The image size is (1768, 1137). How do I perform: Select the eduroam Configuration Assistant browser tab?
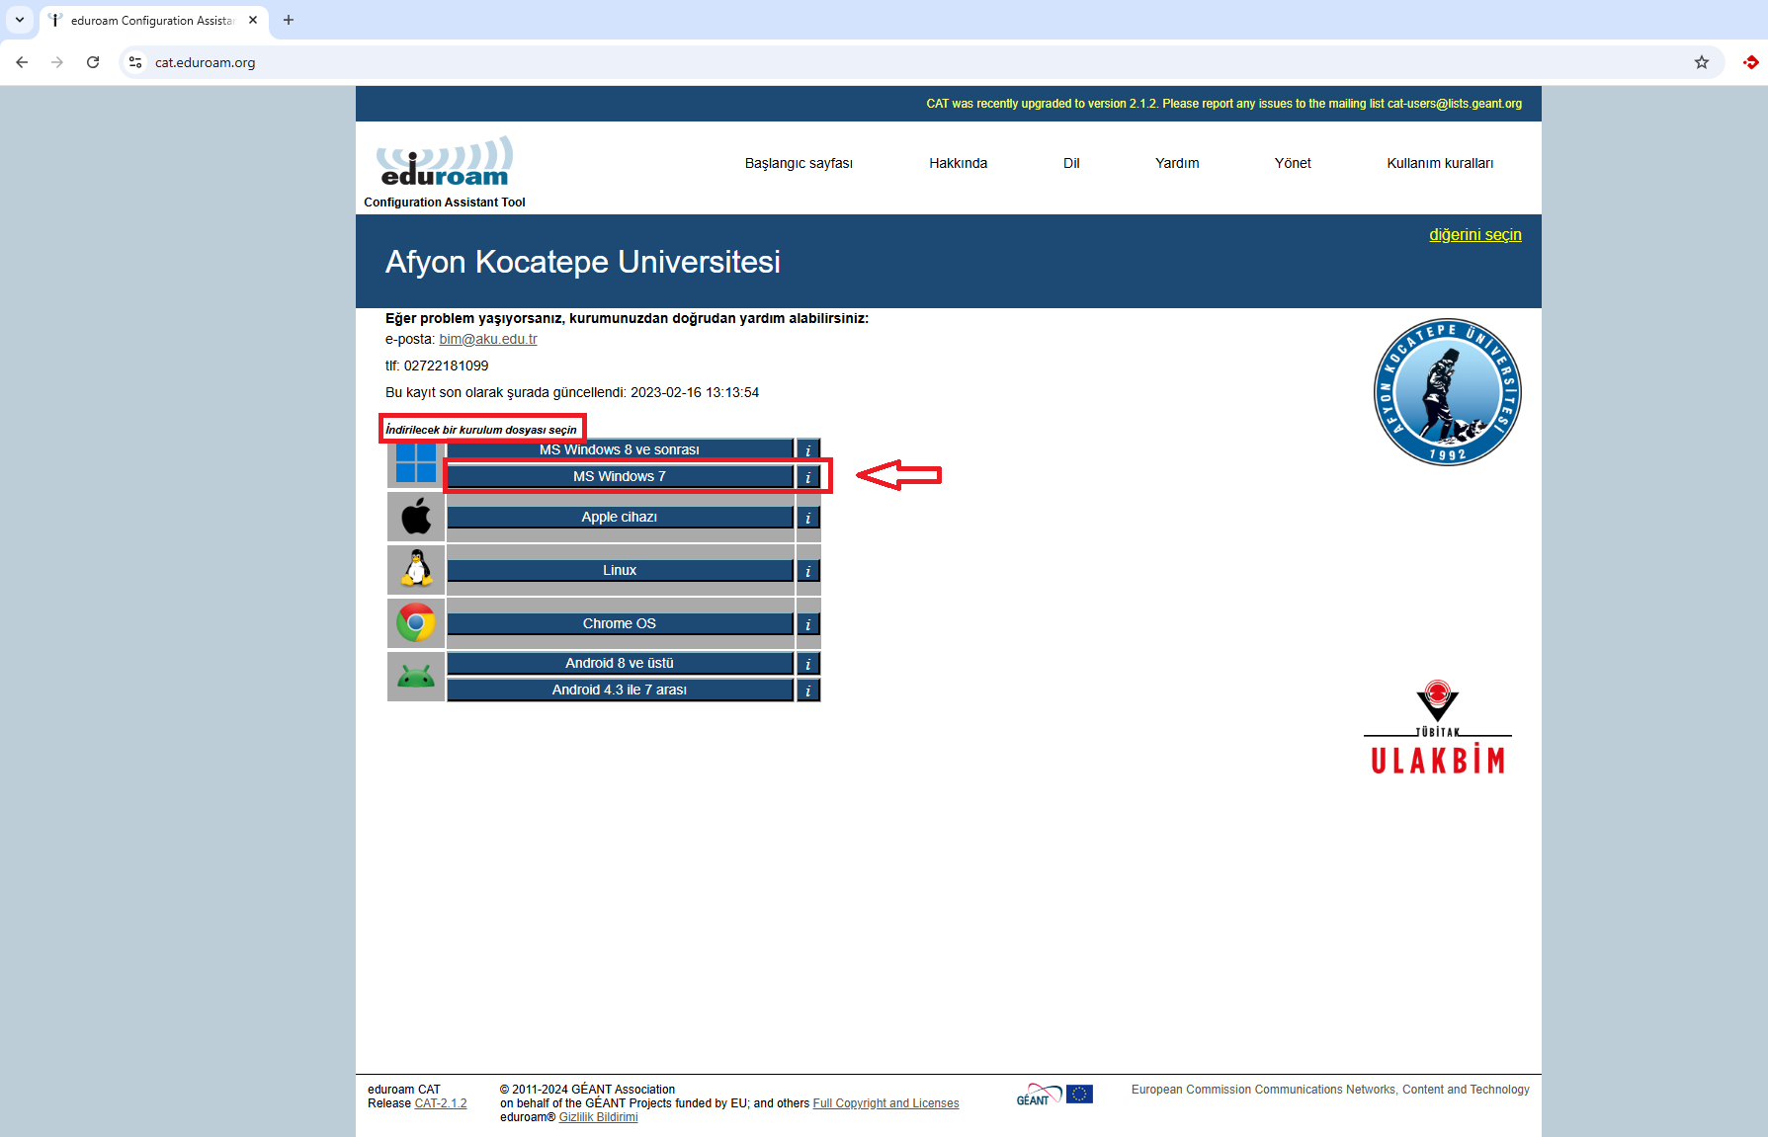point(152,20)
